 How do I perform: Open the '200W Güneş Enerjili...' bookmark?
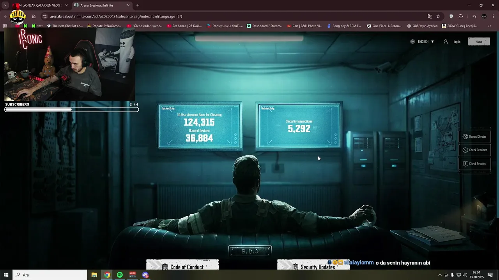click(x=460, y=26)
